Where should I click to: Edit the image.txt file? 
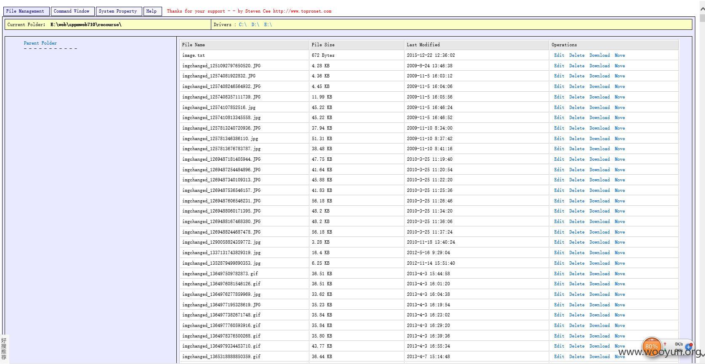(559, 55)
